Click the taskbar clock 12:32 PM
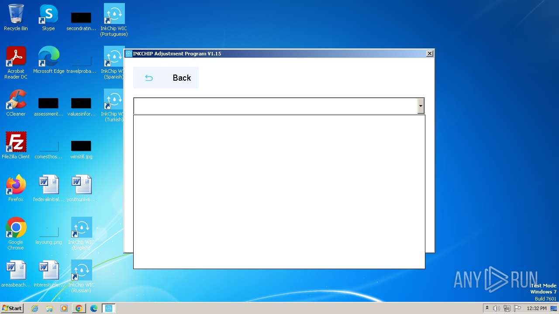Screen dimensions: 559x314 tap(537, 308)
